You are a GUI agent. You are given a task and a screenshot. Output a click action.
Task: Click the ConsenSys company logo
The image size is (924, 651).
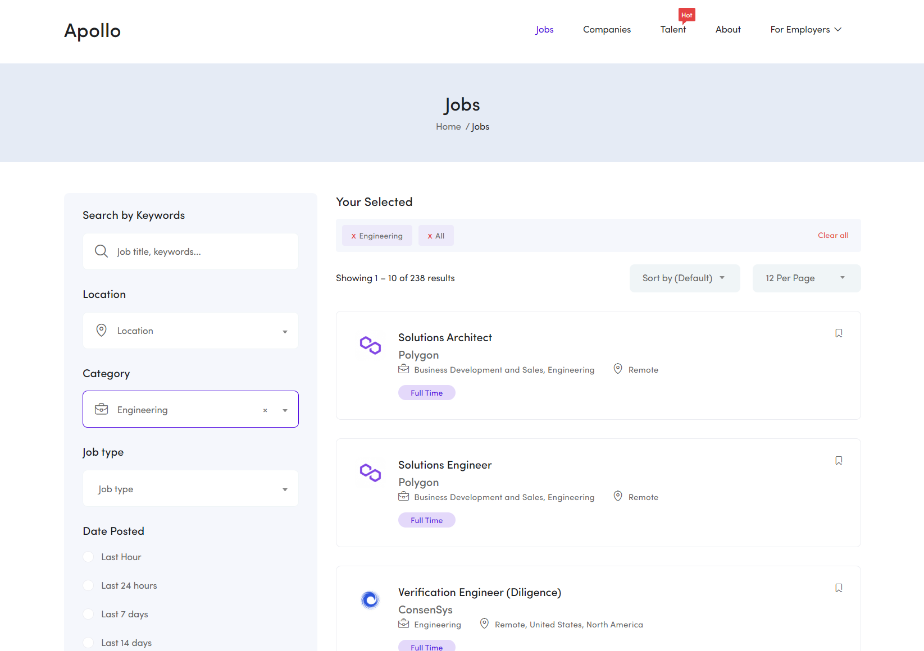(370, 600)
